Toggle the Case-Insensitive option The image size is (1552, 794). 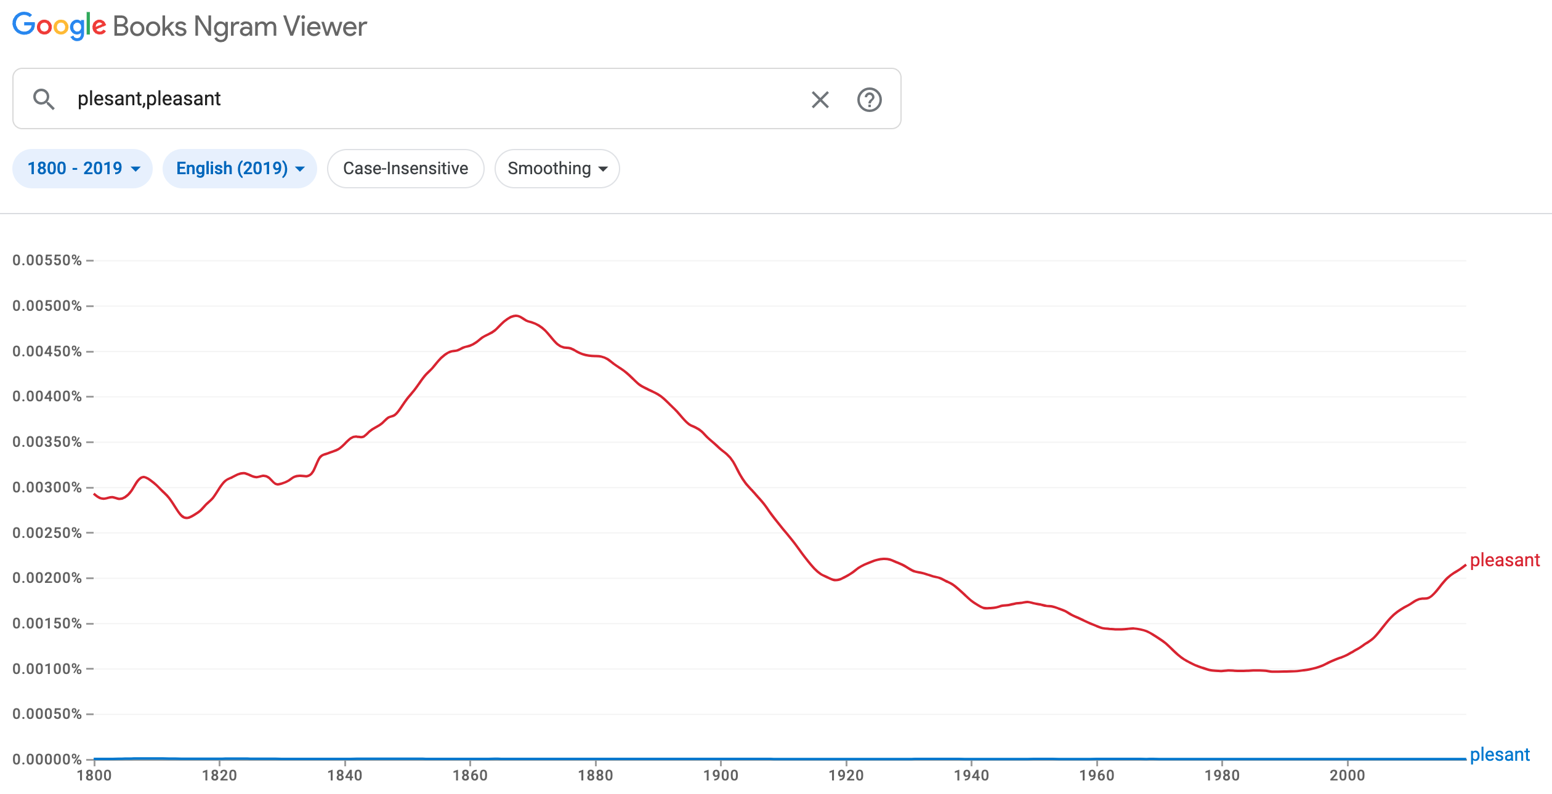click(405, 169)
